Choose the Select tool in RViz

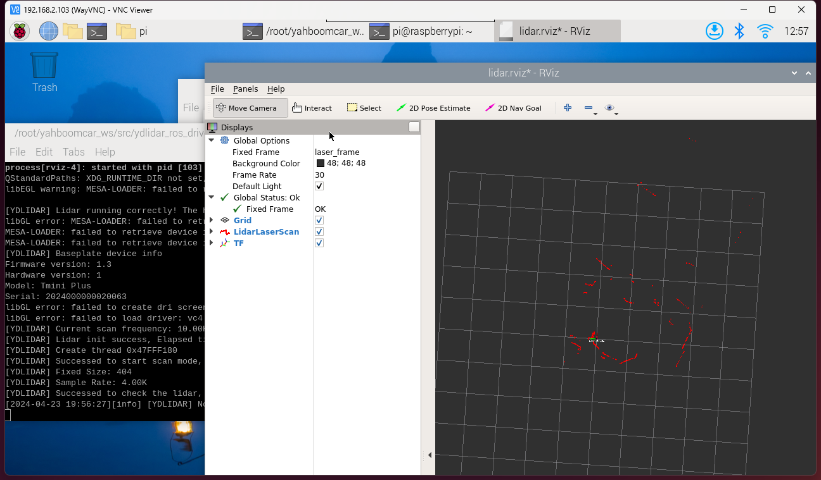point(364,108)
